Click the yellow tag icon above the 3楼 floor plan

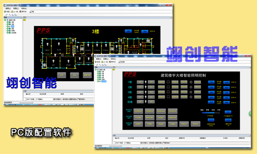(24, 20)
